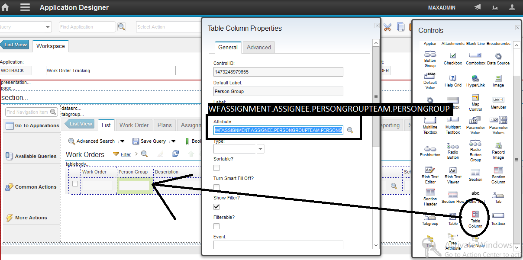Click inside the Find Application input field
The height and width of the screenshot is (260, 523).
click(87, 26)
